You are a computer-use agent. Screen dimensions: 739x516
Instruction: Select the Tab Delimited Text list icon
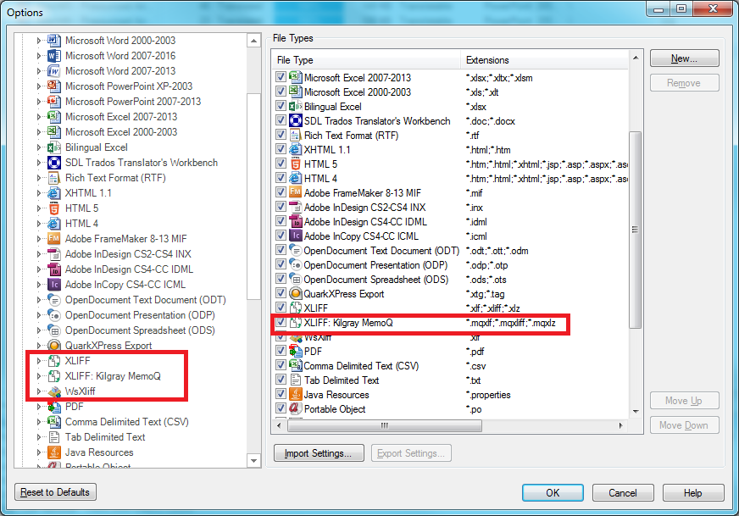[296, 380]
